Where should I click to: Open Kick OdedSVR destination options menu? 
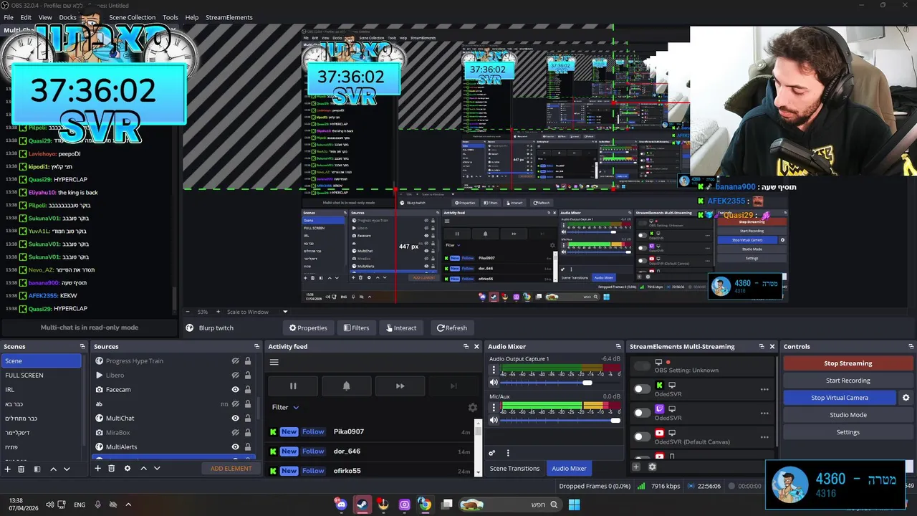click(764, 390)
